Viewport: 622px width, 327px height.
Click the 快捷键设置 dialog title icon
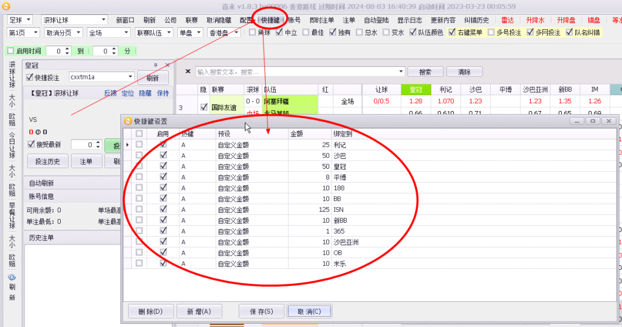click(128, 121)
